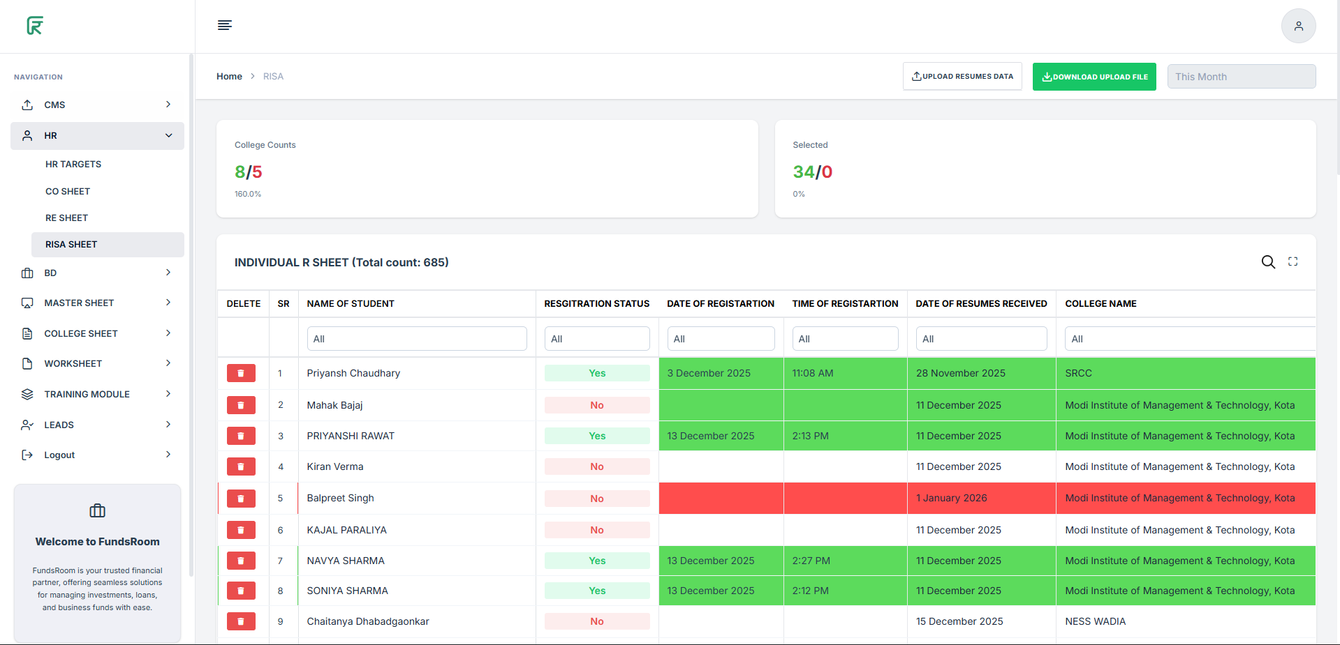Click the FundsRoom logo icon

pyautogui.click(x=35, y=26)
